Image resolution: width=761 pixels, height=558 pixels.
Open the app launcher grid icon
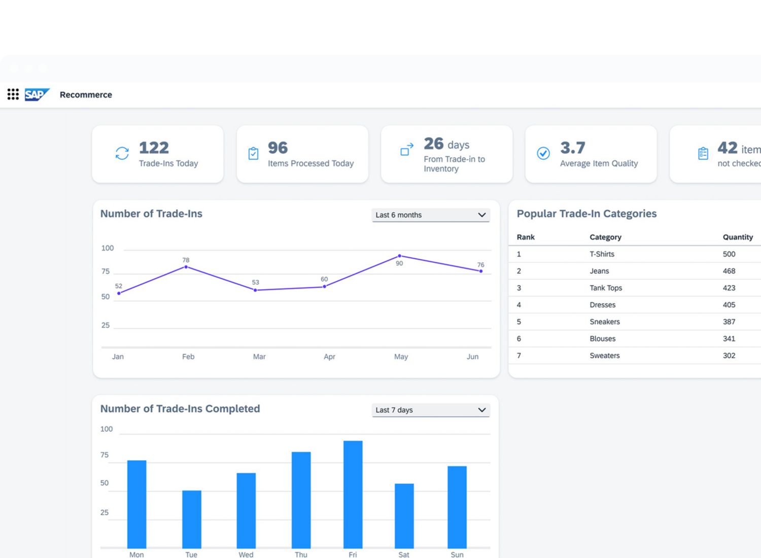(13, 94)
